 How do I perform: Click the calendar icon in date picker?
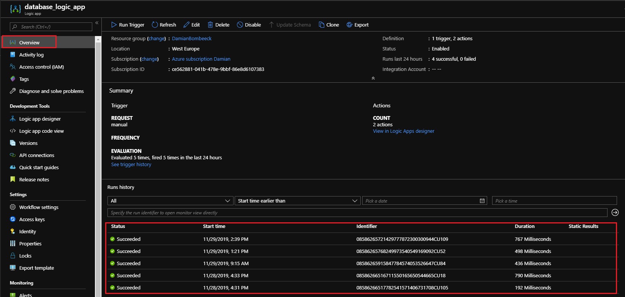click(x=482, y=201)
